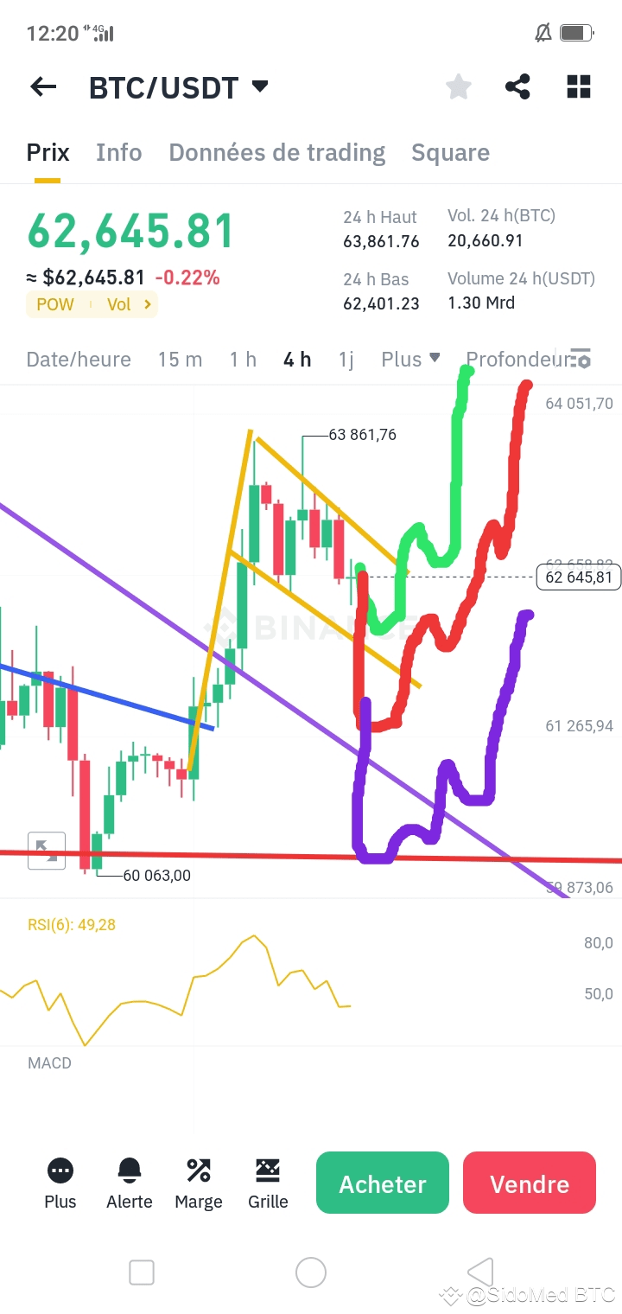The image size is (622, 1314).
Task: Open chart settings icon beside Profondeur
Action: click(x=581, y=360)
